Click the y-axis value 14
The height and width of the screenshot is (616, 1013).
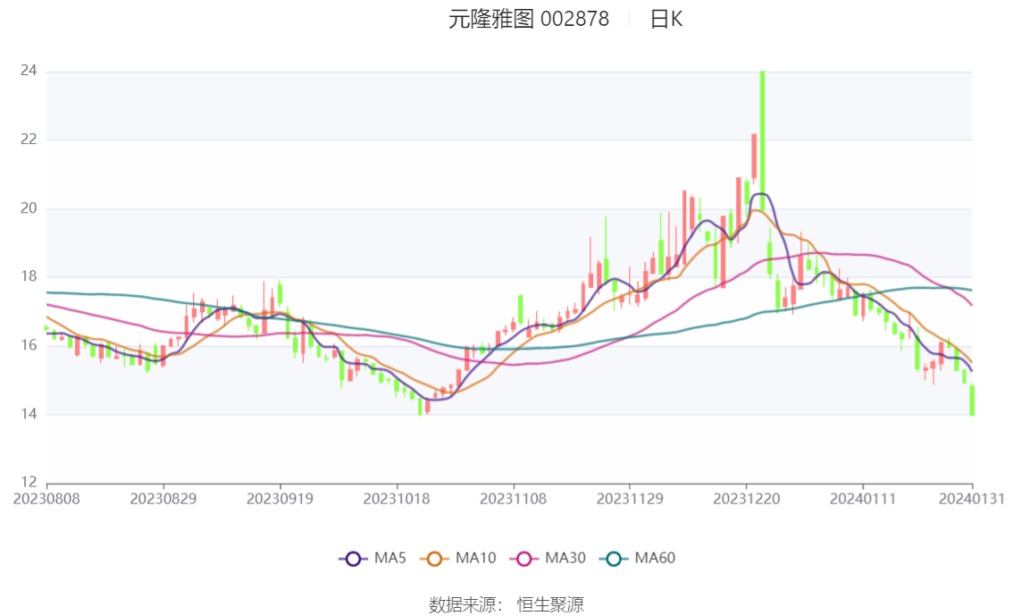pyautogui.click(x=29, y=414)
